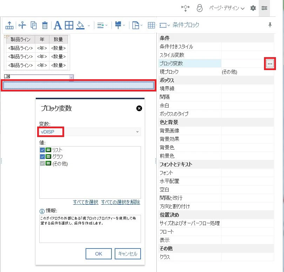Click the select ancestor up-arrow icon
Image resolution: width=284 pixels, height=272 pixels.
[x=9, y=25]
